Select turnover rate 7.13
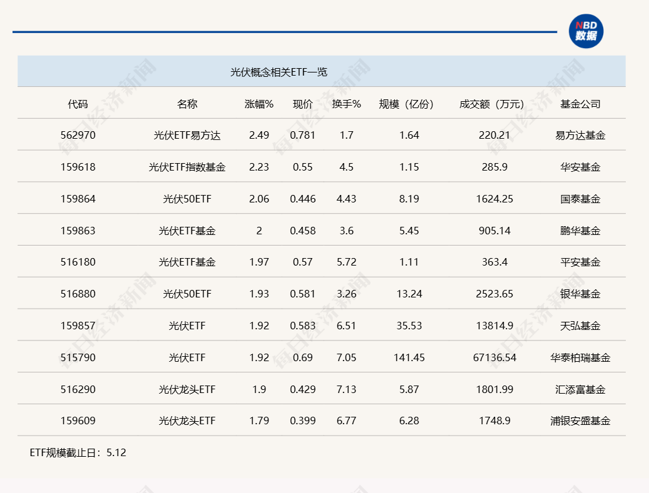 coord(347,389)
